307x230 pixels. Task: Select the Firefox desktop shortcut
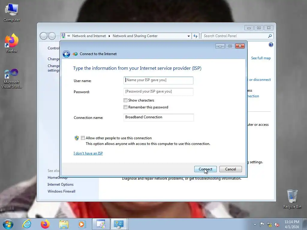pyautogui.click(x=12, y=43)
